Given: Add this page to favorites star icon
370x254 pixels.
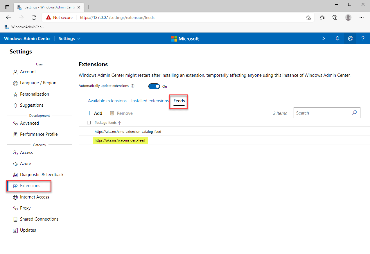Looking at the screenshot, I should tap(308, 17).
